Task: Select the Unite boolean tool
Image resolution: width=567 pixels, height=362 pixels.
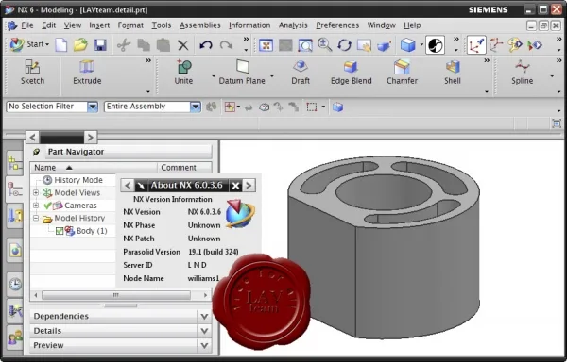Action: pyautogui.click(x=183, y=72)
